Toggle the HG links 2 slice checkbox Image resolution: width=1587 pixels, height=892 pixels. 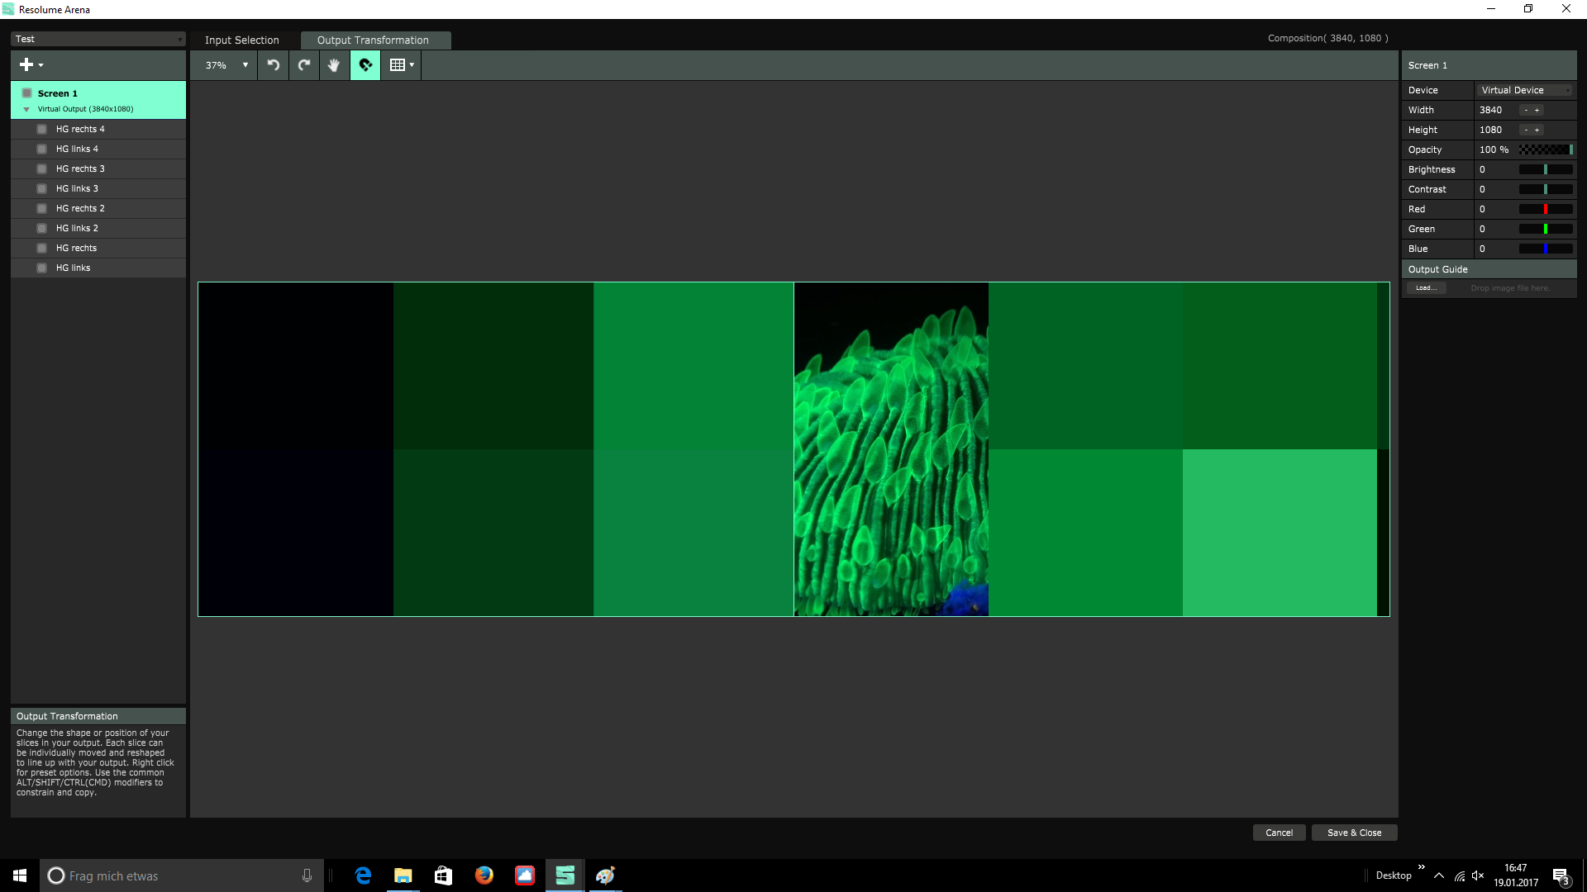click(x=41, y=228)
